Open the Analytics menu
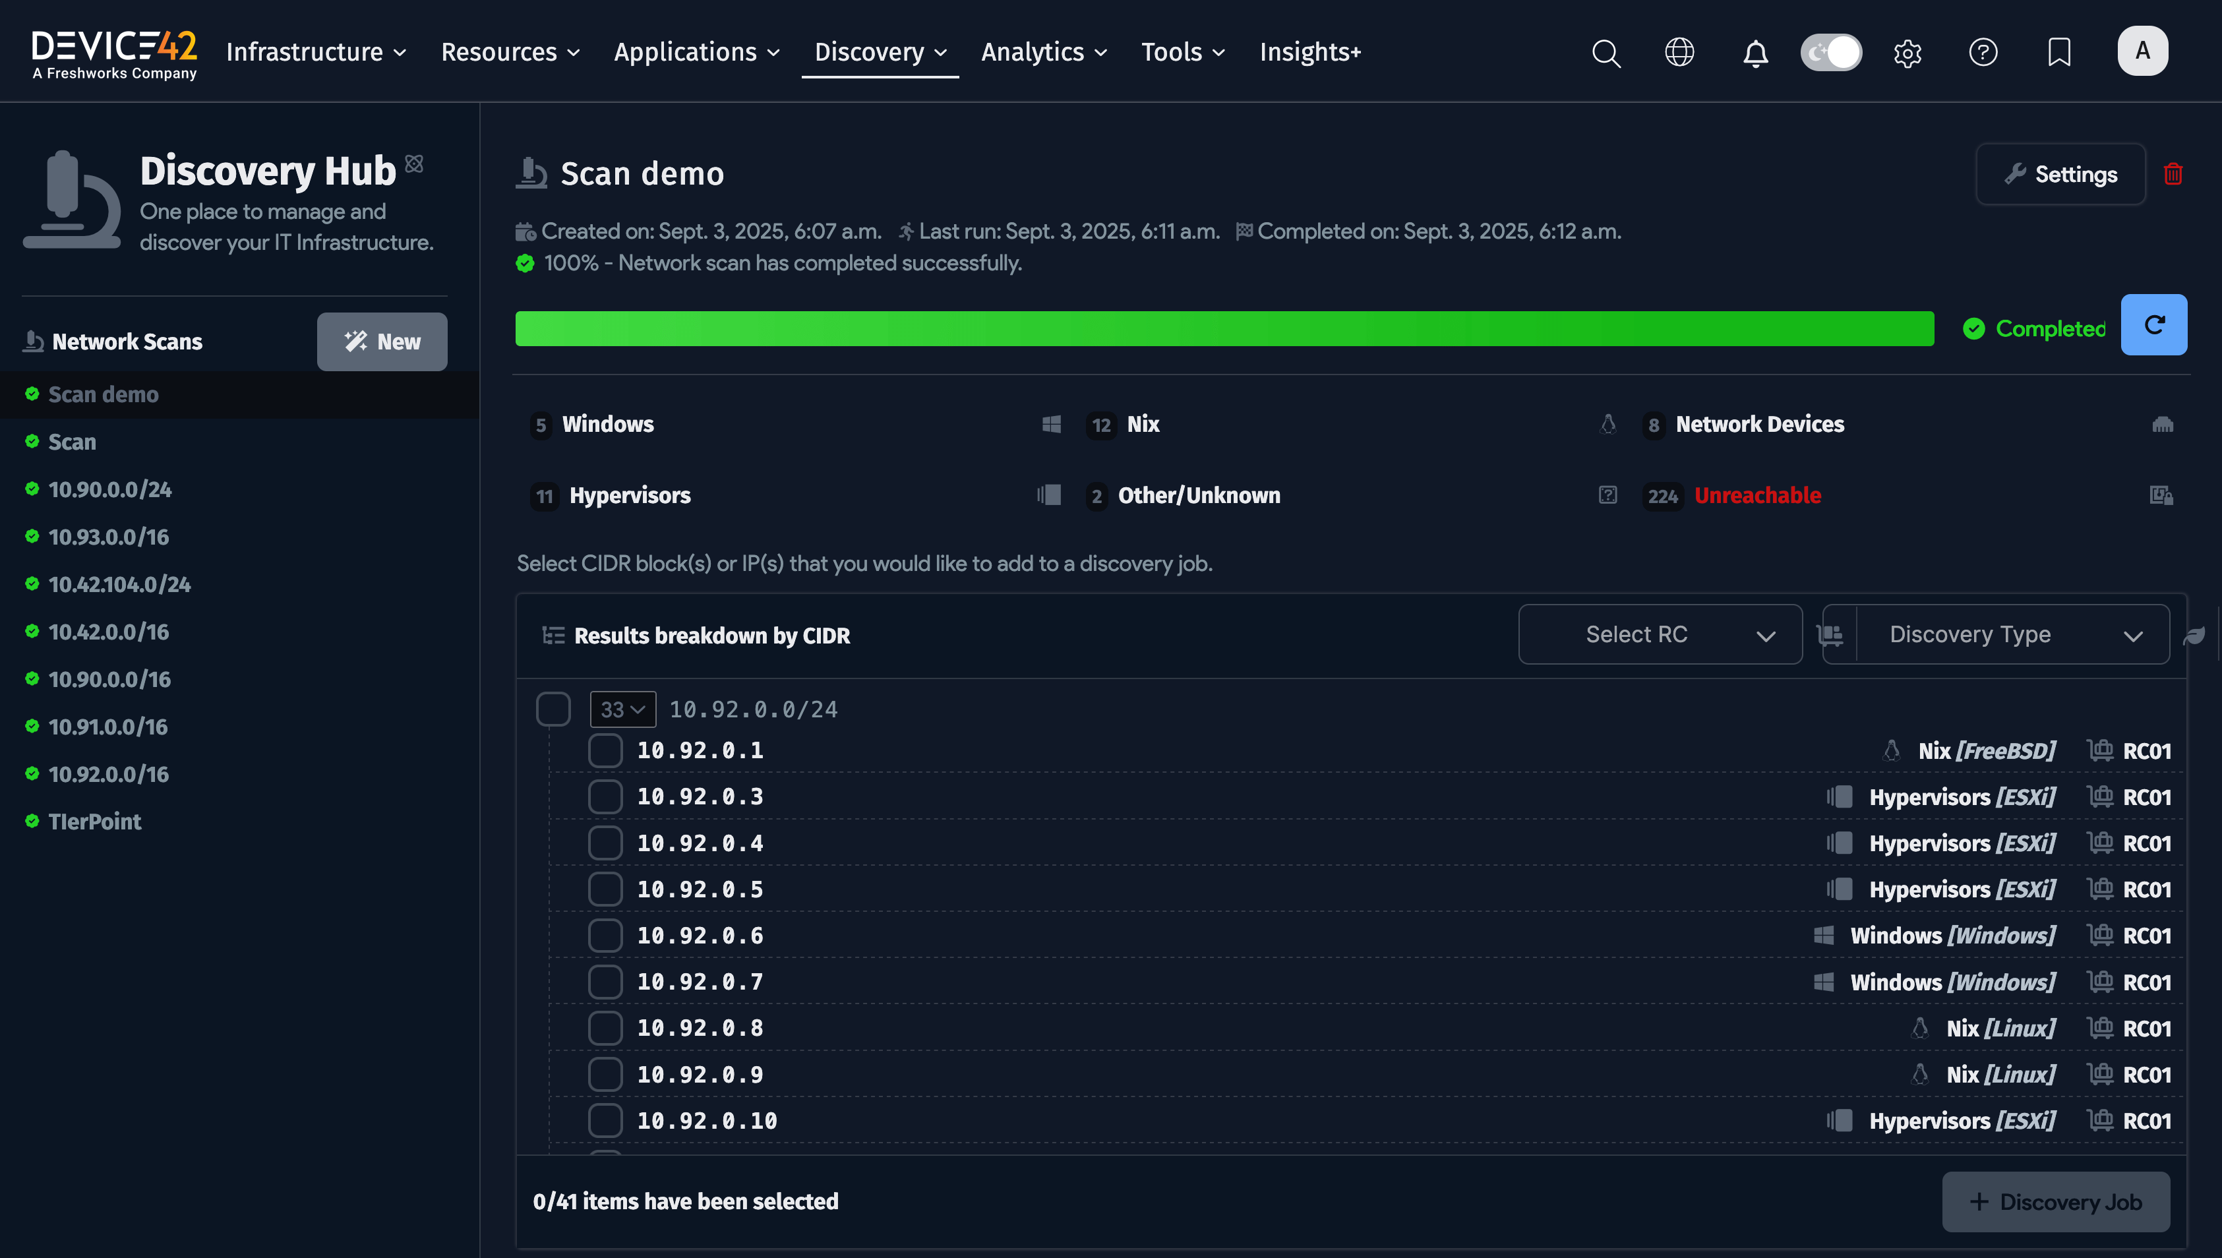The width and height of the screenshot is (2222, 1258). 1044,52
